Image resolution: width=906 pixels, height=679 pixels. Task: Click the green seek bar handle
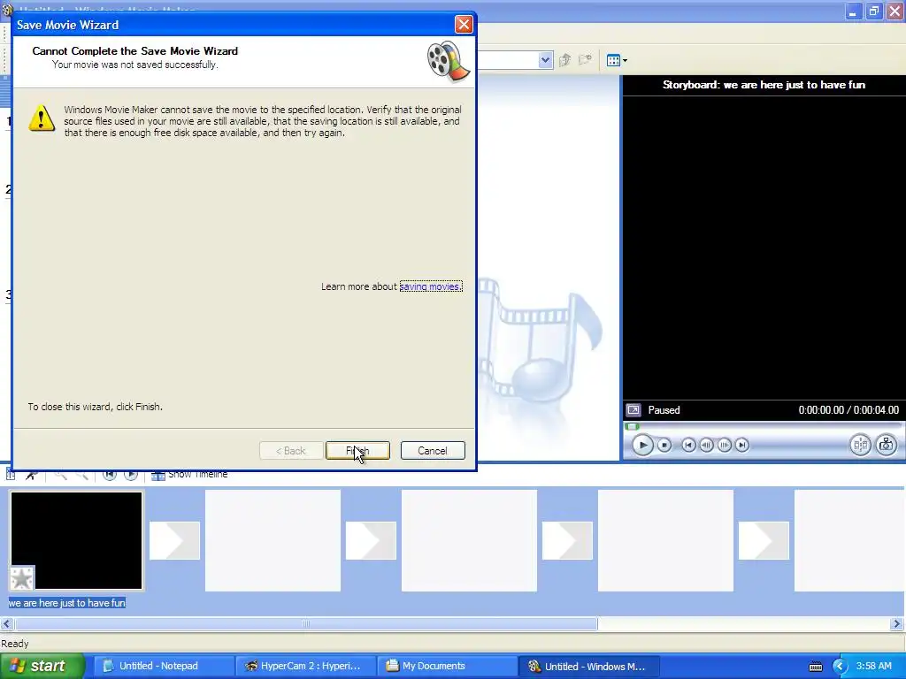click(632, 426)
